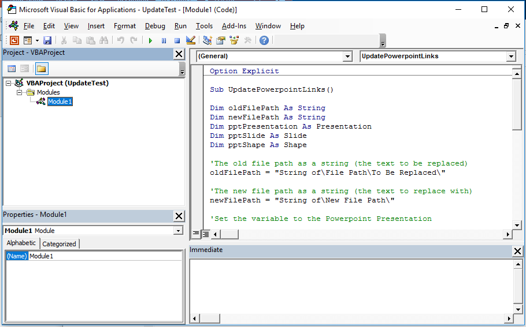Switch to the Categorized properties tab
The width and height of the screenshot is (526, 327).
point(59,244)
